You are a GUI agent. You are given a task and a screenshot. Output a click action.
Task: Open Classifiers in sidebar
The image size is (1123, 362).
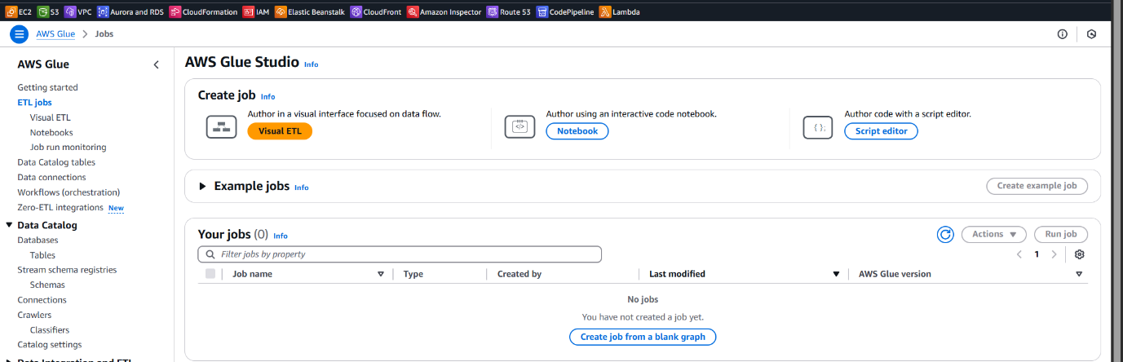[50, 330]
